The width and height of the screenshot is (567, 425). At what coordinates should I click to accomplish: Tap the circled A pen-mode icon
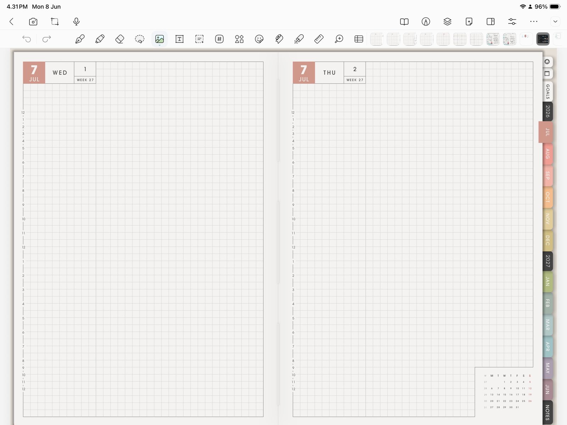[426, 22]
